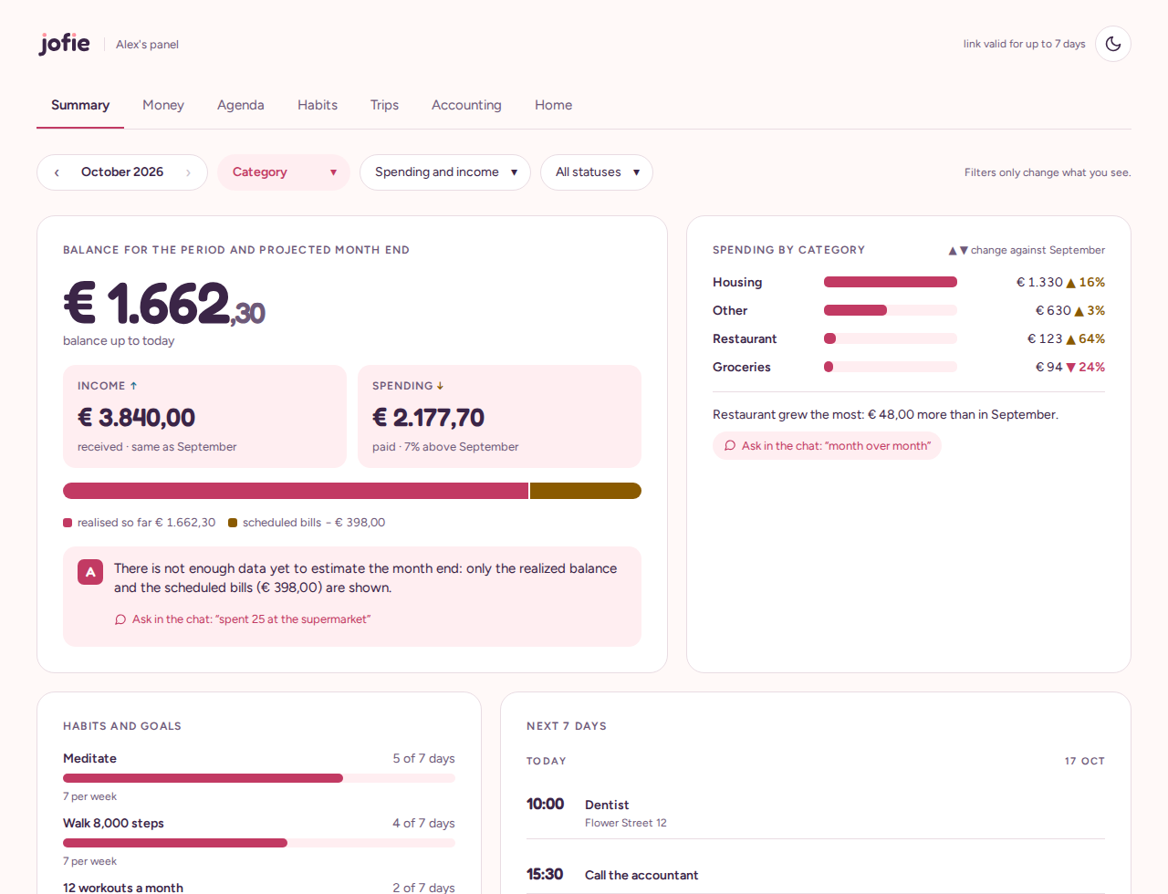Click the Restaurant increase triangle icon
The image size is (1168, 894).
point(1071,339)
